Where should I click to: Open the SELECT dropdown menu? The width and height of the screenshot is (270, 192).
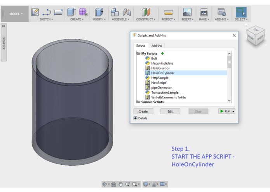coord(241,19)
